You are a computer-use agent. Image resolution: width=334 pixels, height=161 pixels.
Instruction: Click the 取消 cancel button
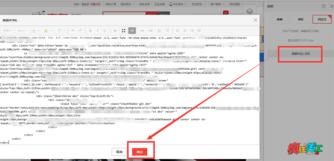pyautogui.click(x=119, y=152)
